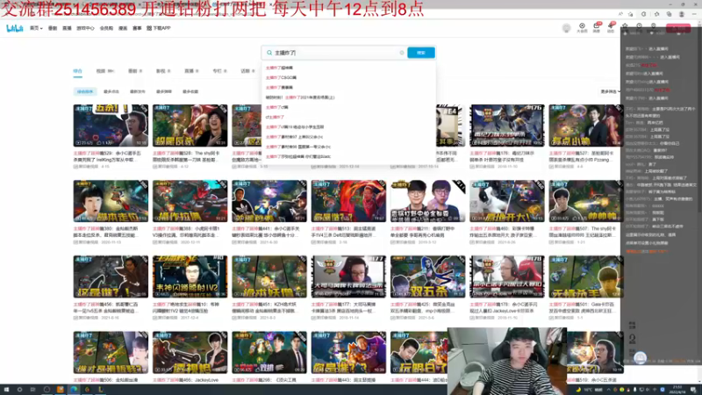Open the Windows Start menu
Image resolution: width=702 pixels, height=395 pixels.
[x=6, y=390]
